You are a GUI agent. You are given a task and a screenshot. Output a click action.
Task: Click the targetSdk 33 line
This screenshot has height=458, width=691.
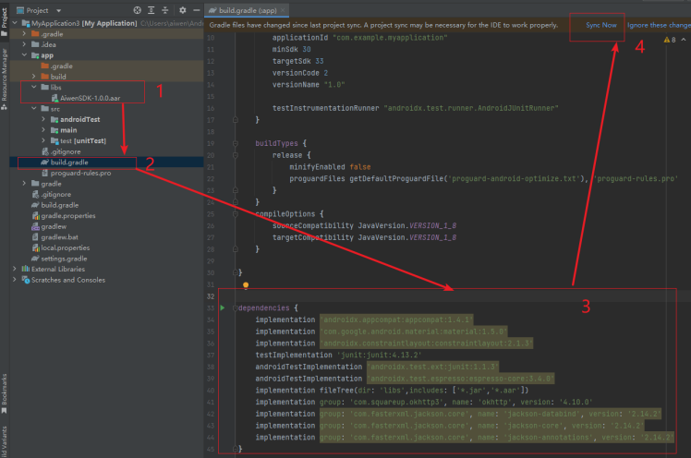[297, 61]
